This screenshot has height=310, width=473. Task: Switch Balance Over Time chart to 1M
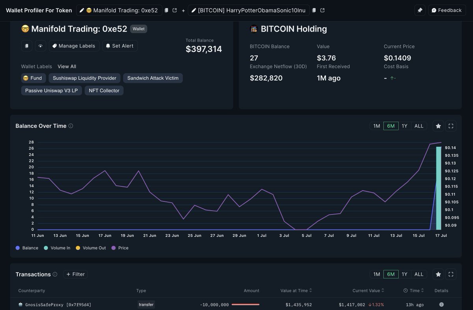[x=376, y=126]
